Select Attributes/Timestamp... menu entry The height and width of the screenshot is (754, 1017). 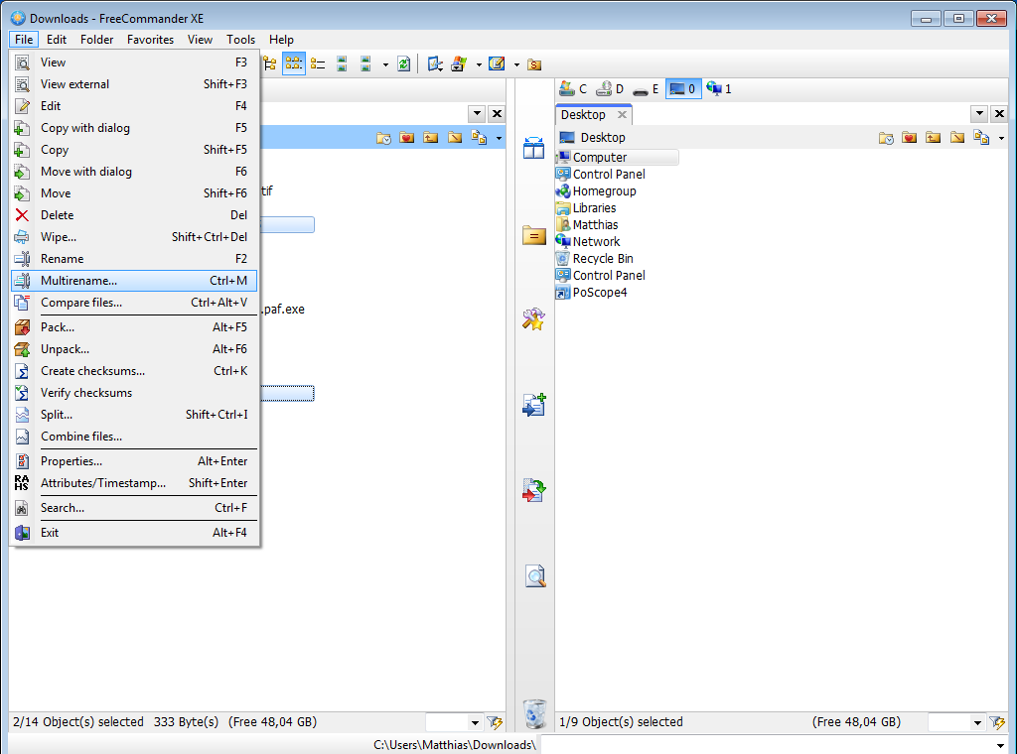[134, 483]
